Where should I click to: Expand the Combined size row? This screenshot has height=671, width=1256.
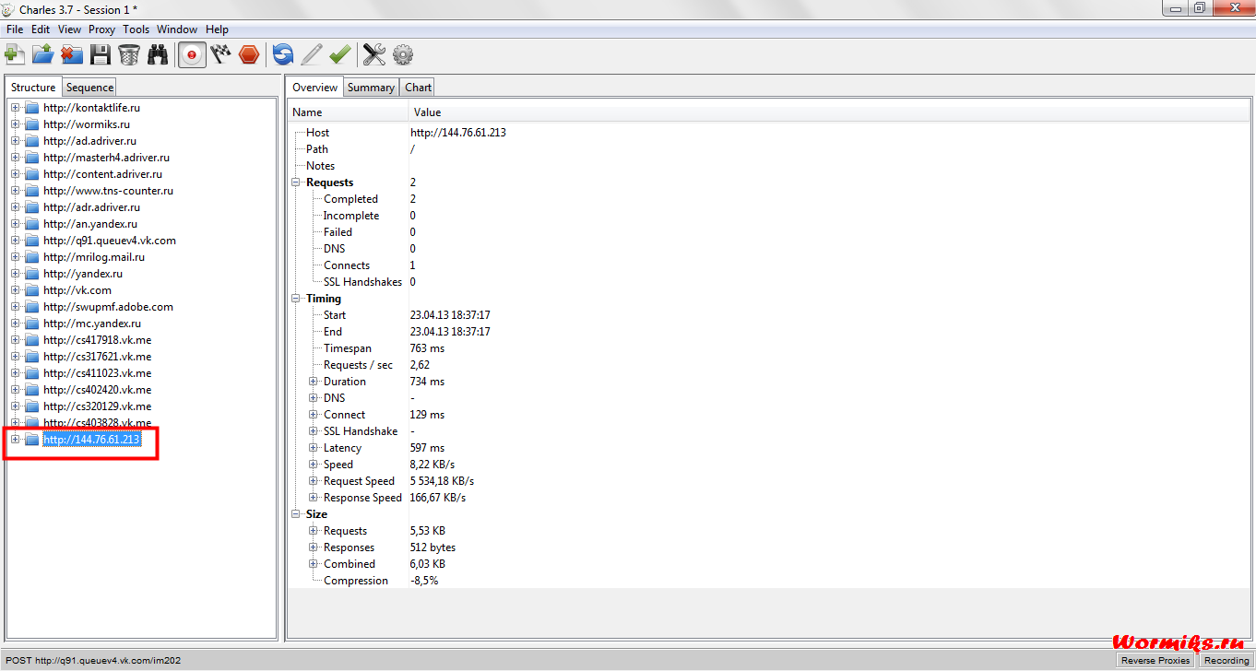pyautogui.click(x=314, y=564)
